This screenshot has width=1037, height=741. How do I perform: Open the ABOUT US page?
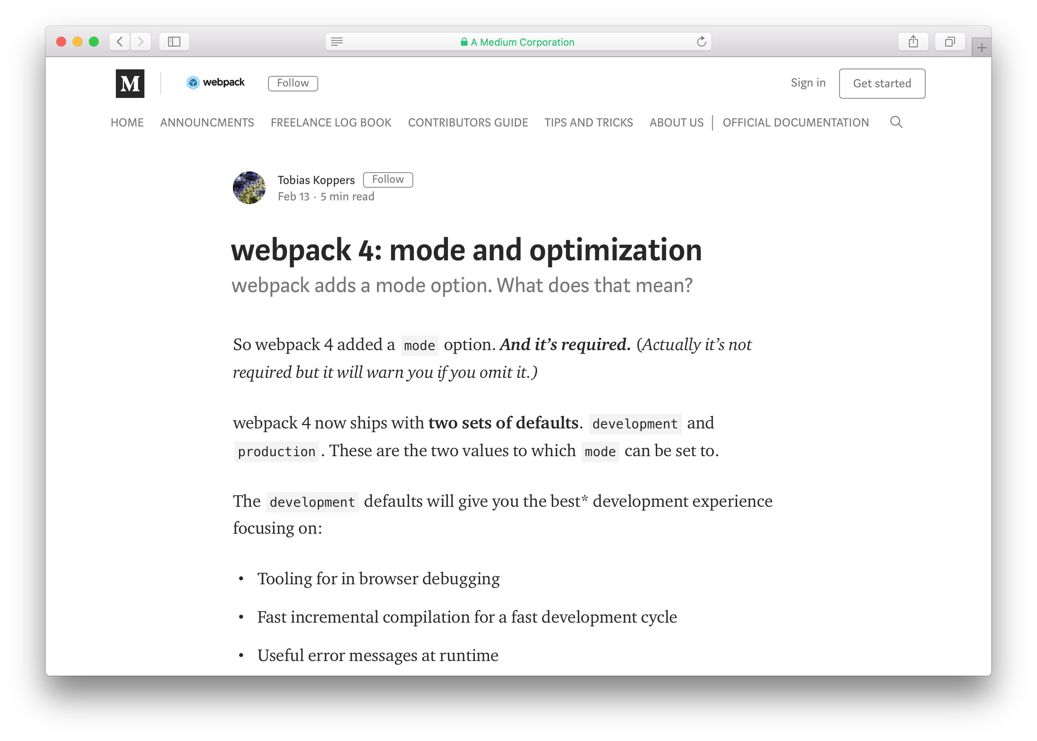(677, 122)
